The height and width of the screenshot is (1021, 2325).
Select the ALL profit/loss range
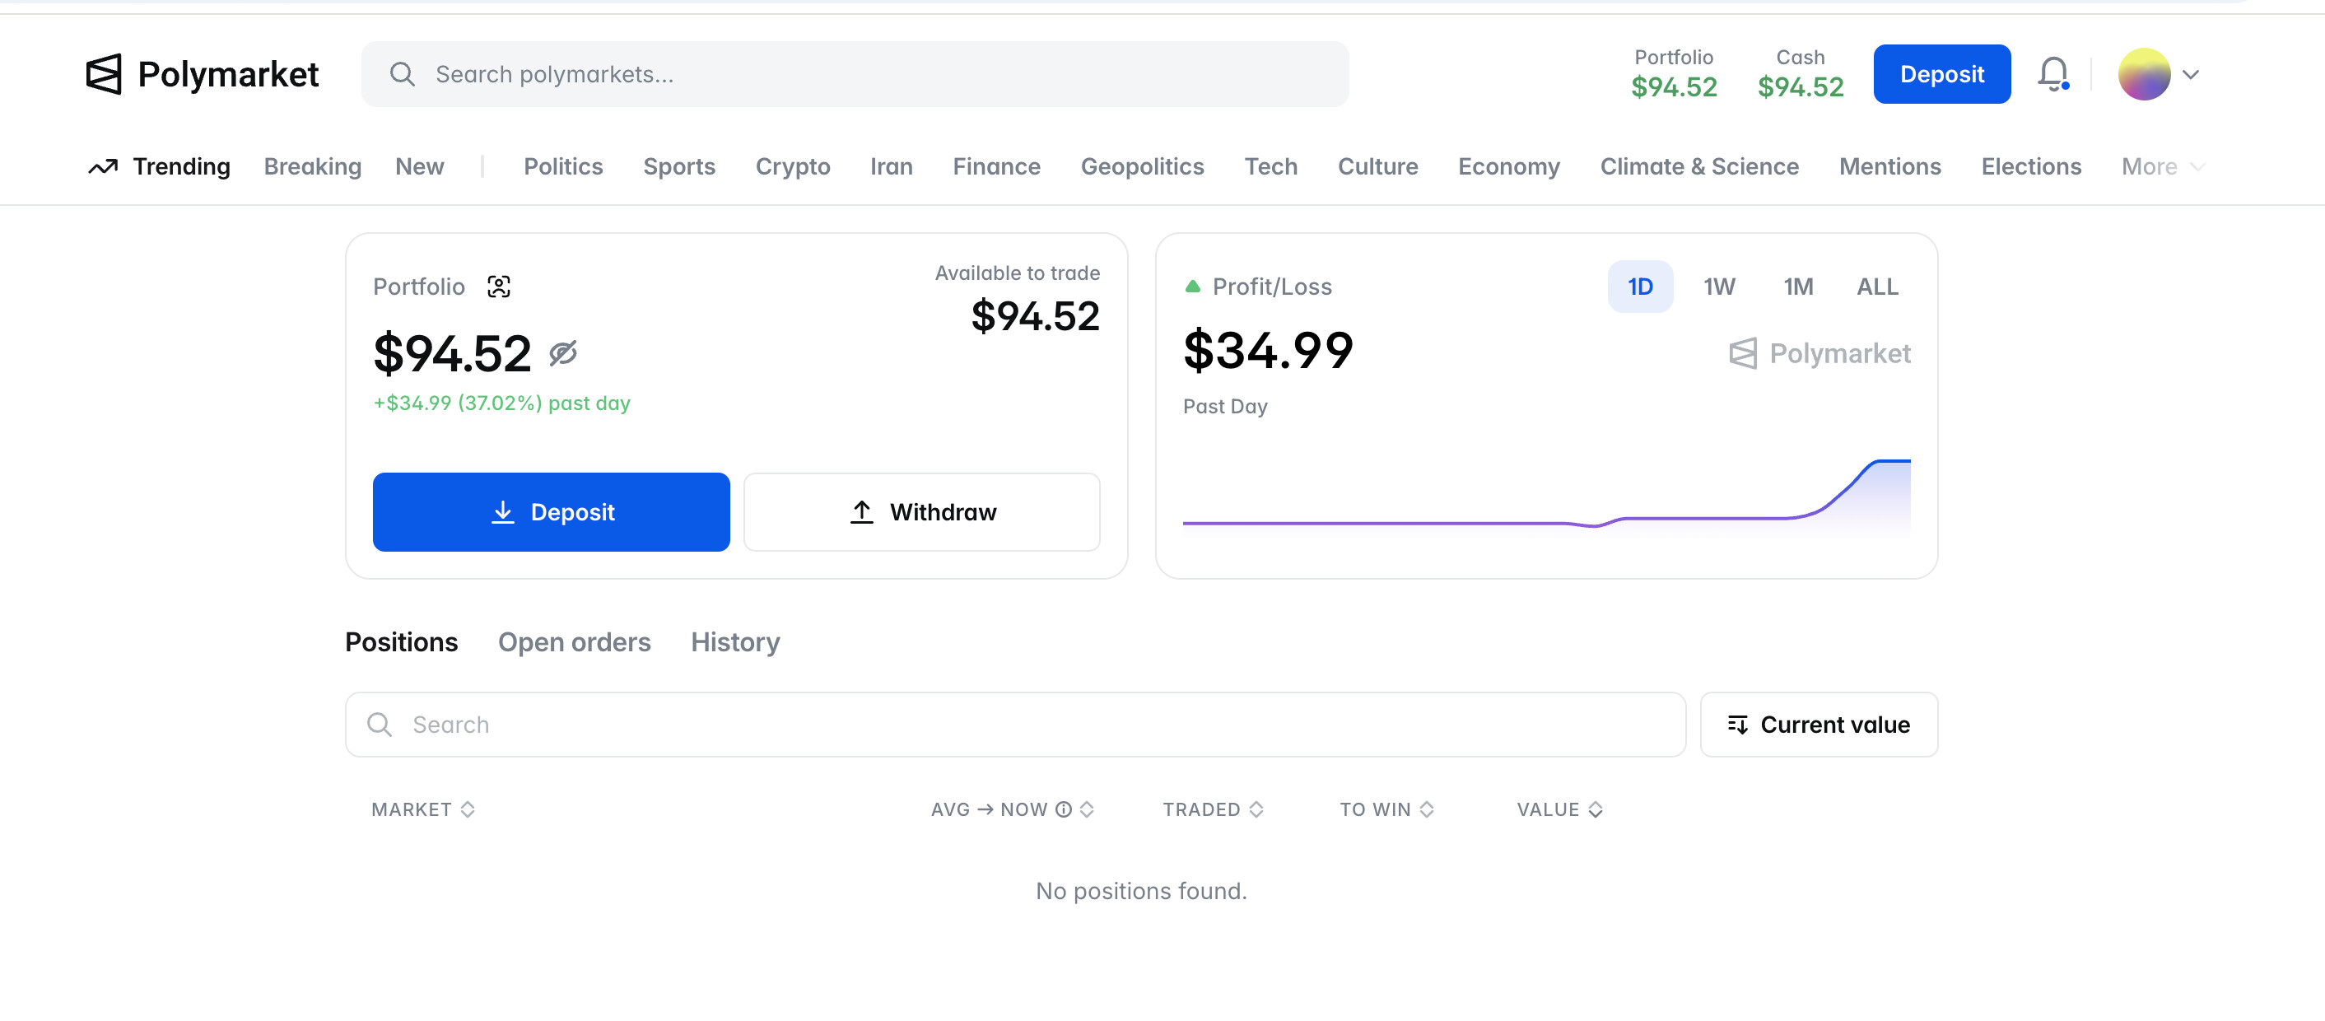(x=1876, y=287)
